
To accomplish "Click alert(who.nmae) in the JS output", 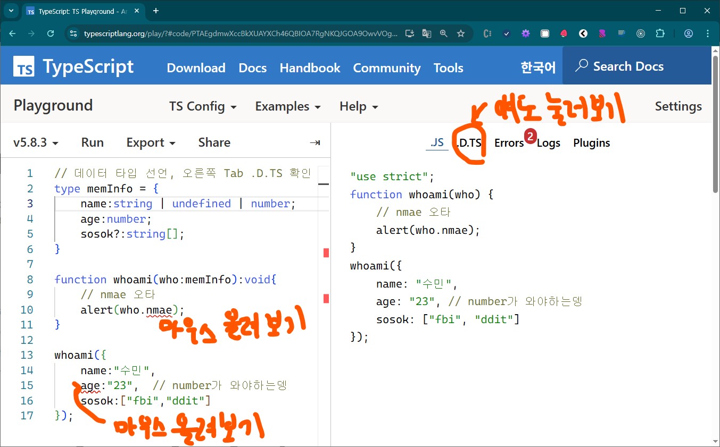I will pyautogui.click(x=428, y=230).
